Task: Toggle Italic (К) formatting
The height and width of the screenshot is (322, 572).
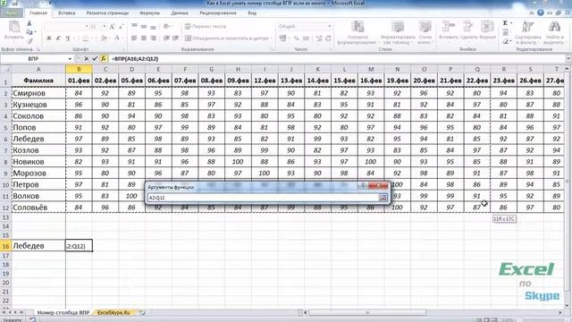Action: tap(58, 38)
